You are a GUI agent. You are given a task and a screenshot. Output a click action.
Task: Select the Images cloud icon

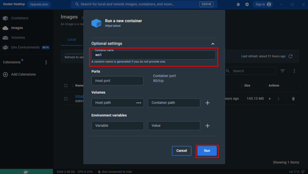5,28
